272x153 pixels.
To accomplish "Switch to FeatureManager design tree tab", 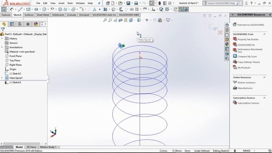I will coord(4,24).
